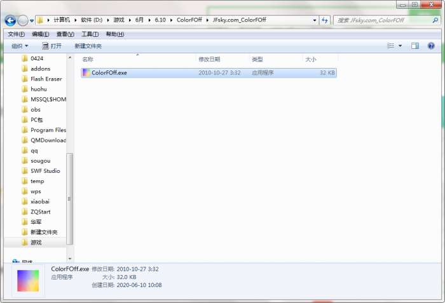The height and width of the screenshot is (303, 445).
Task: Open the 文件(F) menu
Action: click(16, 34)
